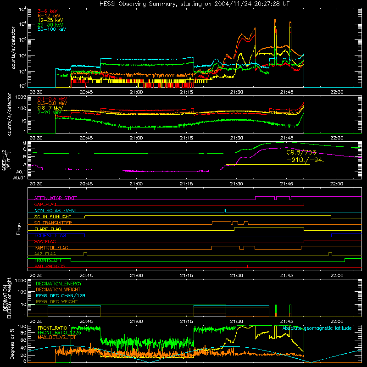Click the 10^5 tick on top plot axis

(x=22, y=9)
